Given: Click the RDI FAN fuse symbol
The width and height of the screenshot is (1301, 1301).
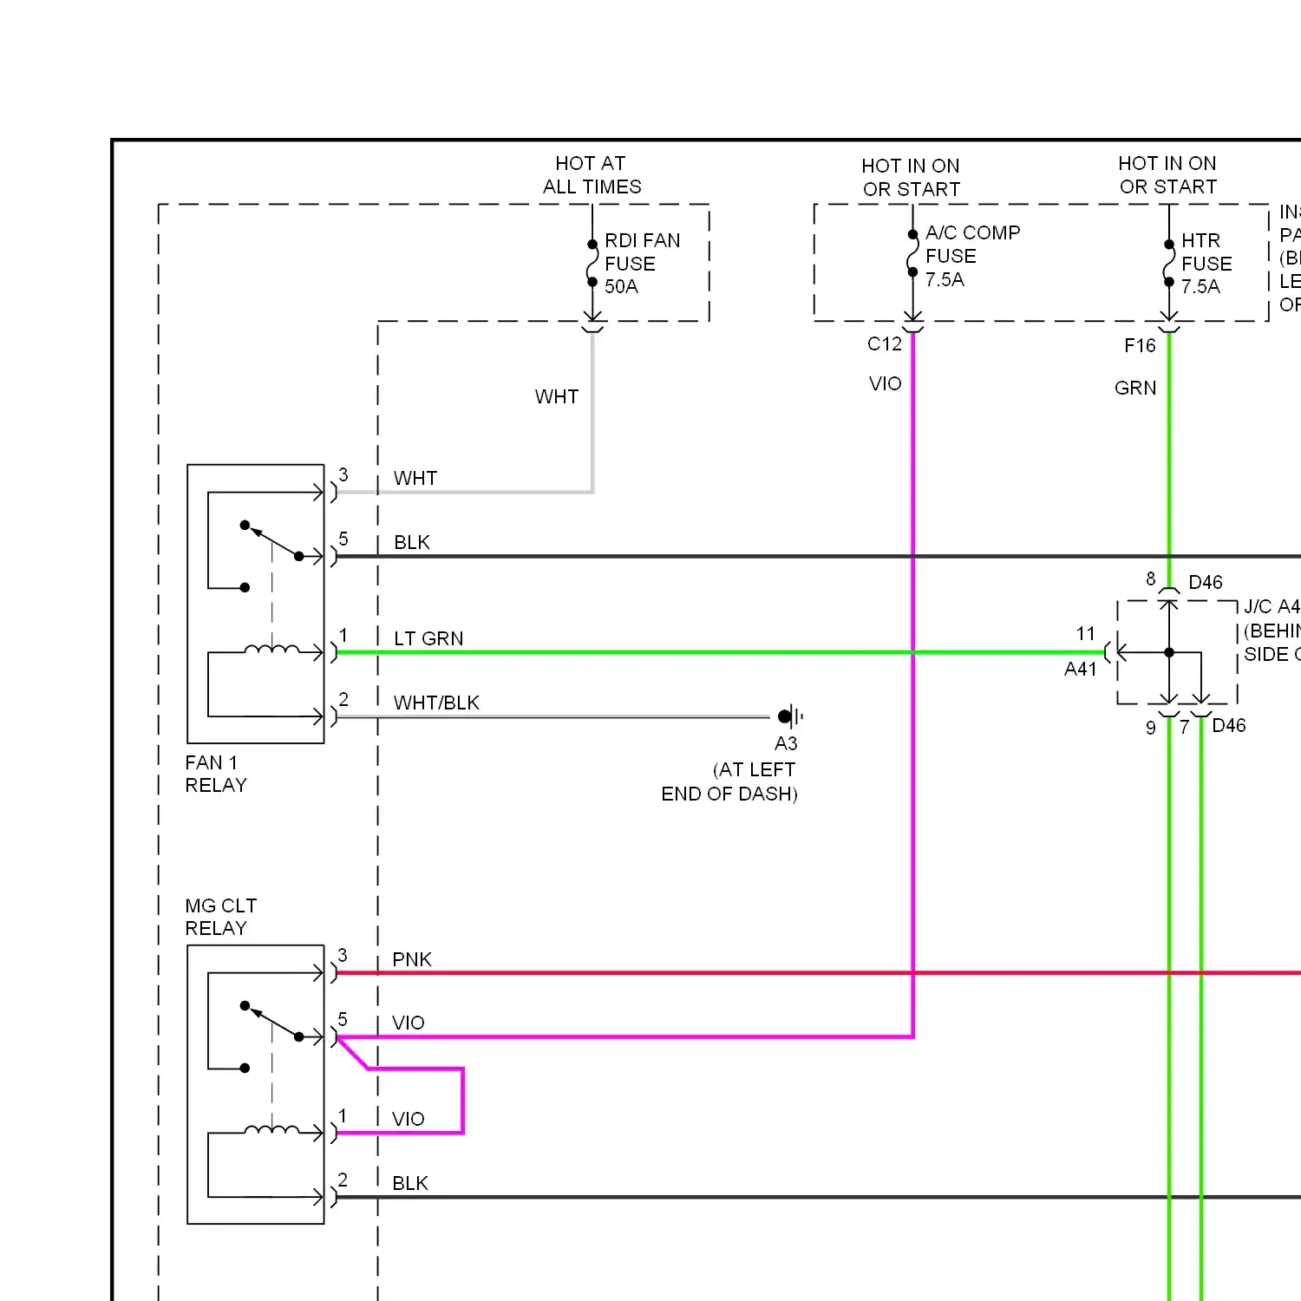Looking at the screenshot, I should pyautogui.click(x=592, y=263).
